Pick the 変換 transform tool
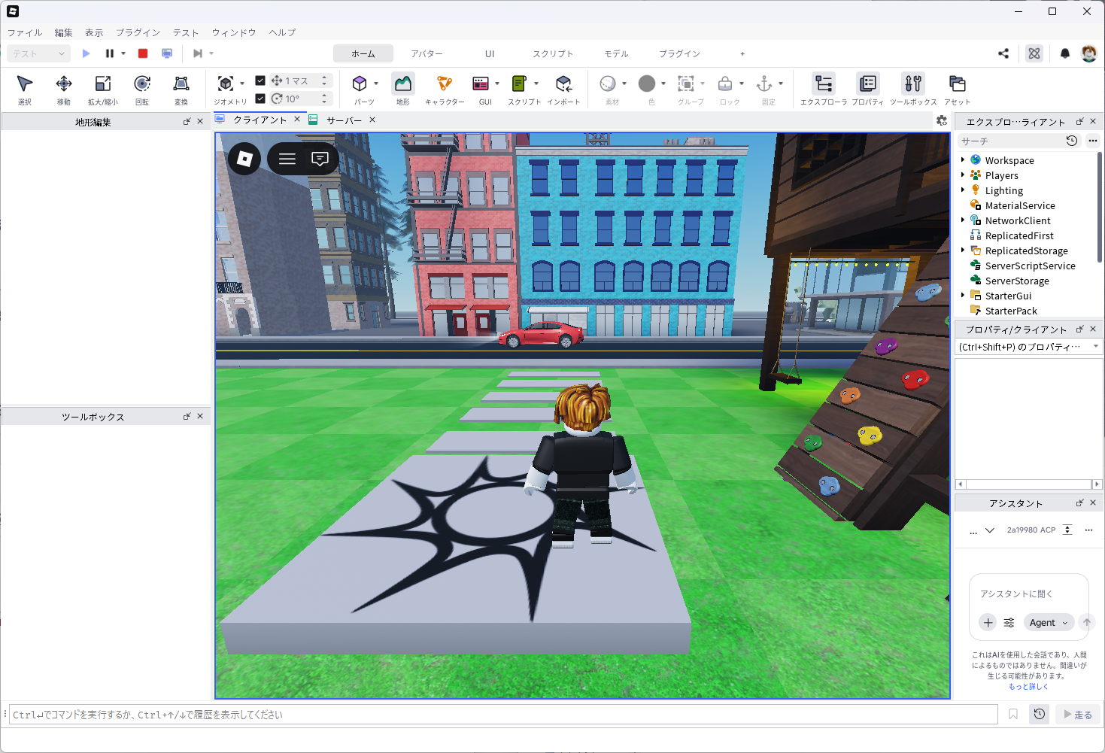This screenshot has width=1105, height=753. [181, 90]
